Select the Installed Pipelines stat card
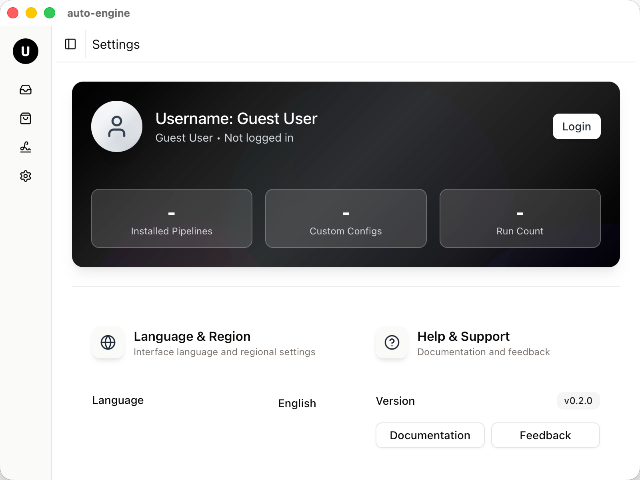The height and width of the screenshot is (480, 640). [x=172, y=218]
